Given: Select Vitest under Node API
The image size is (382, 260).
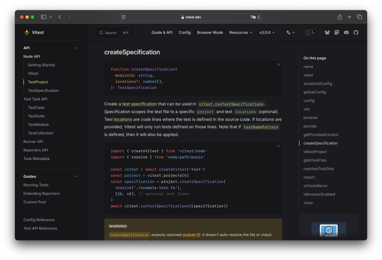Looking at the screenshot, I should click(x=33, y=74).
